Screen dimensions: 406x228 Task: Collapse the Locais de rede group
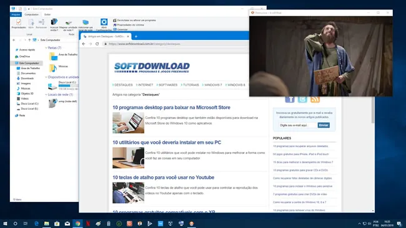[x=46, y=95]
